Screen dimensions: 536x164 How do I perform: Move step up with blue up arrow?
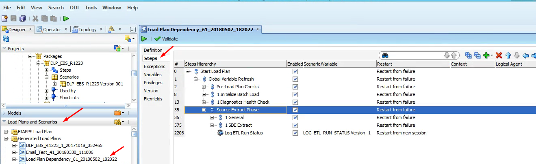click(x=508, y=55)
